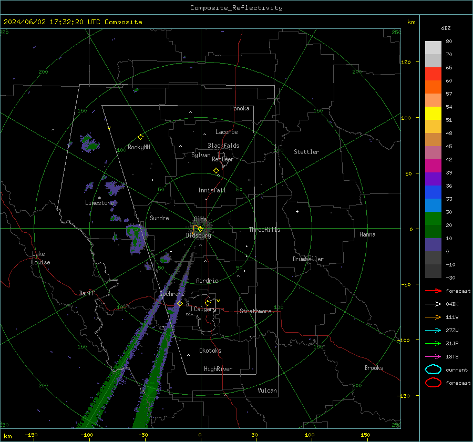The width and height of the screenshot is (473, 442).
Task: Click the radar site marker at Olds
Action: [200, 229]
